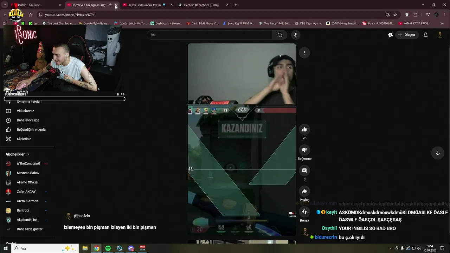Like the short with the thumbs-up icon
The width and height of the screenshot is (450, 253).
click(x=304, y=129)
